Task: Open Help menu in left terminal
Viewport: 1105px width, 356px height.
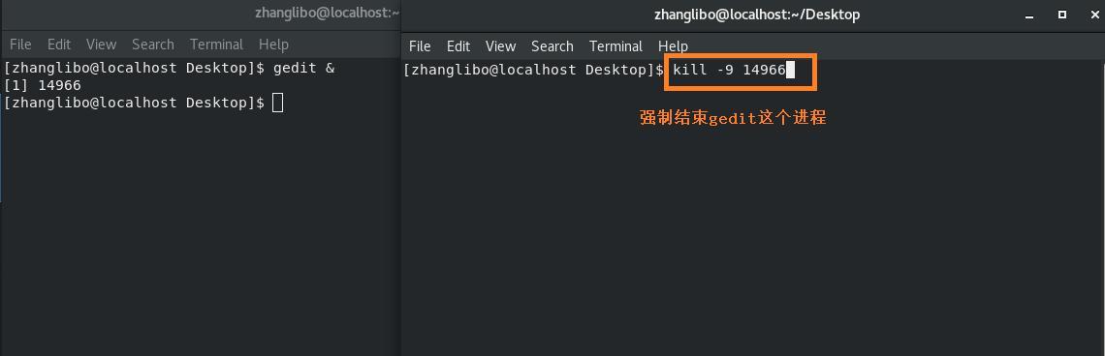Action: click(273, 44)
